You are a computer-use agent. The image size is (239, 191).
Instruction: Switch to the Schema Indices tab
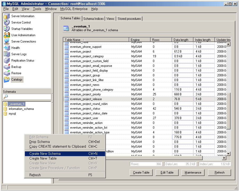pos(93,19)
